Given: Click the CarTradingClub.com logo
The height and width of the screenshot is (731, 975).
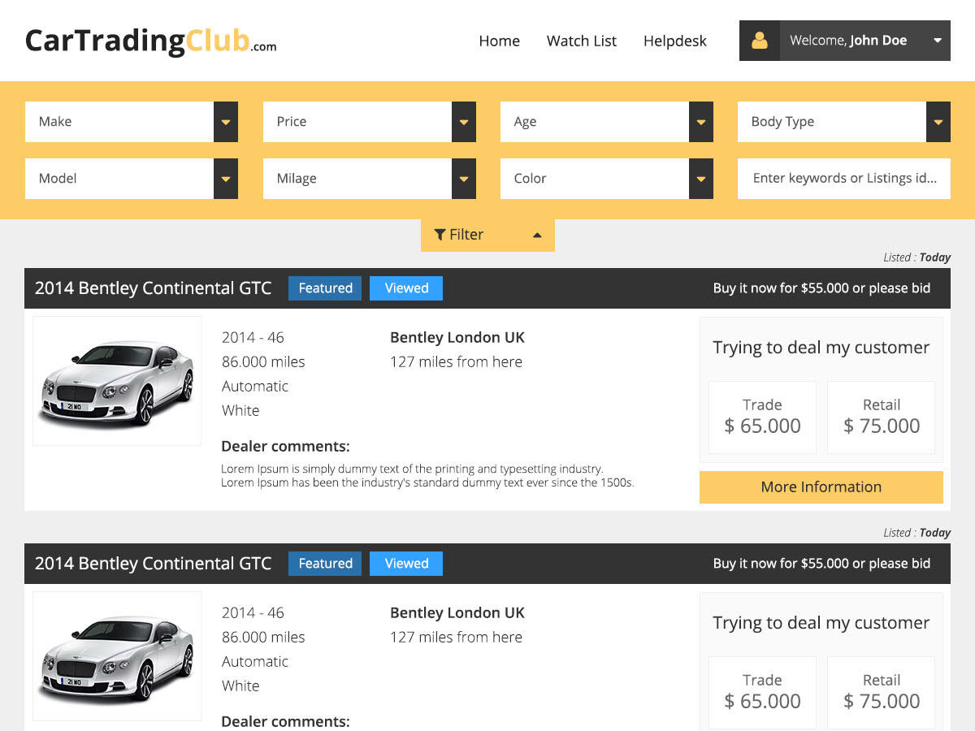Looking at the screenshot, I should [x=150, y=41].
